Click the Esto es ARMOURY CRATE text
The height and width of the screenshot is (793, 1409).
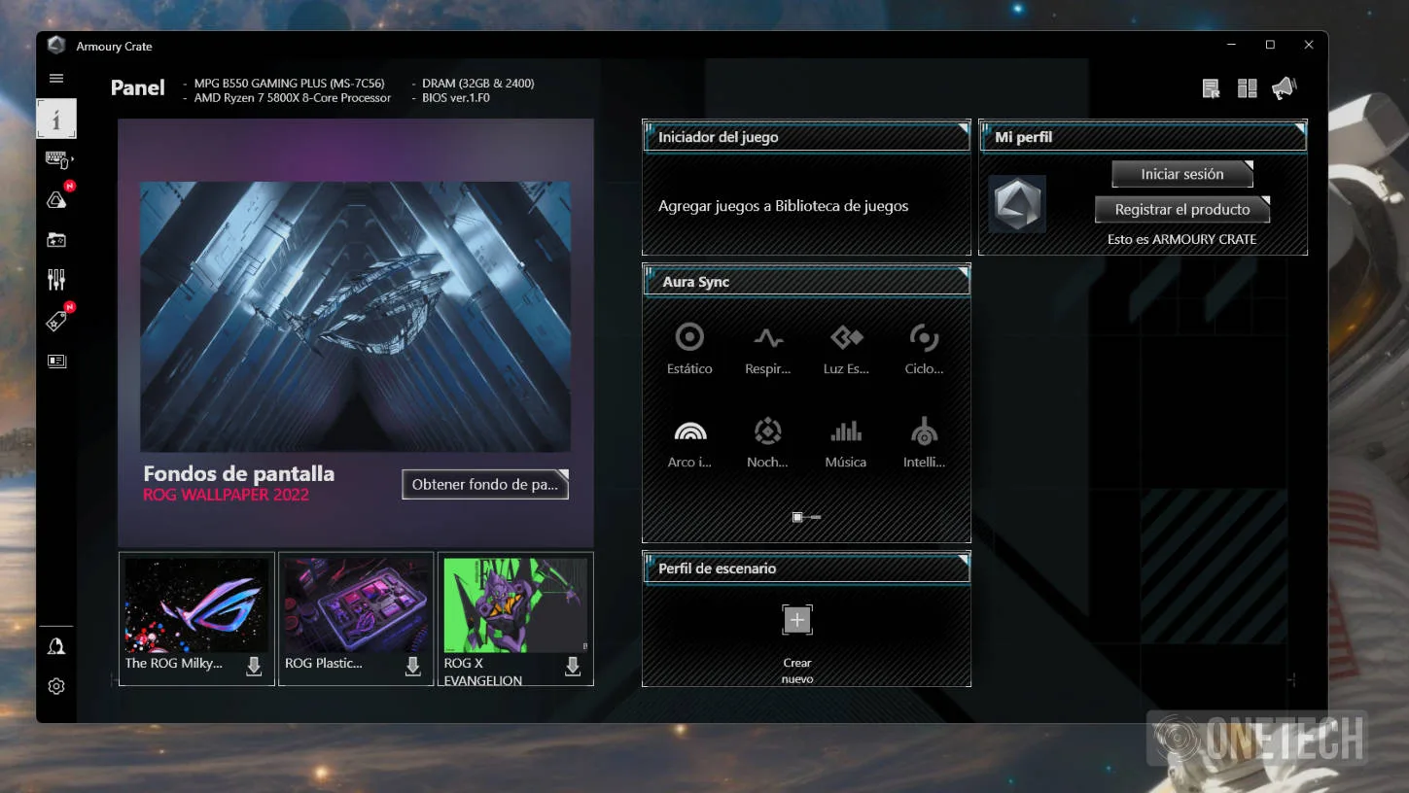pyautogui.click(x=1182, y=239)
